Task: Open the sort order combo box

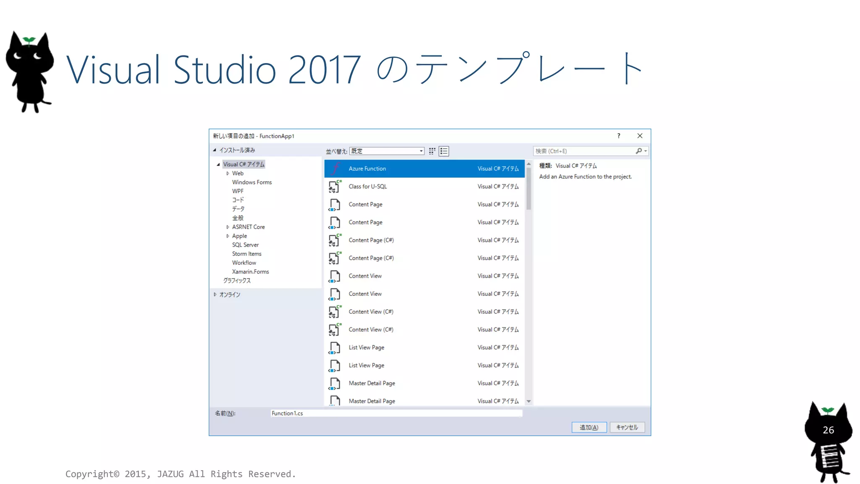Action: (387, 151)
